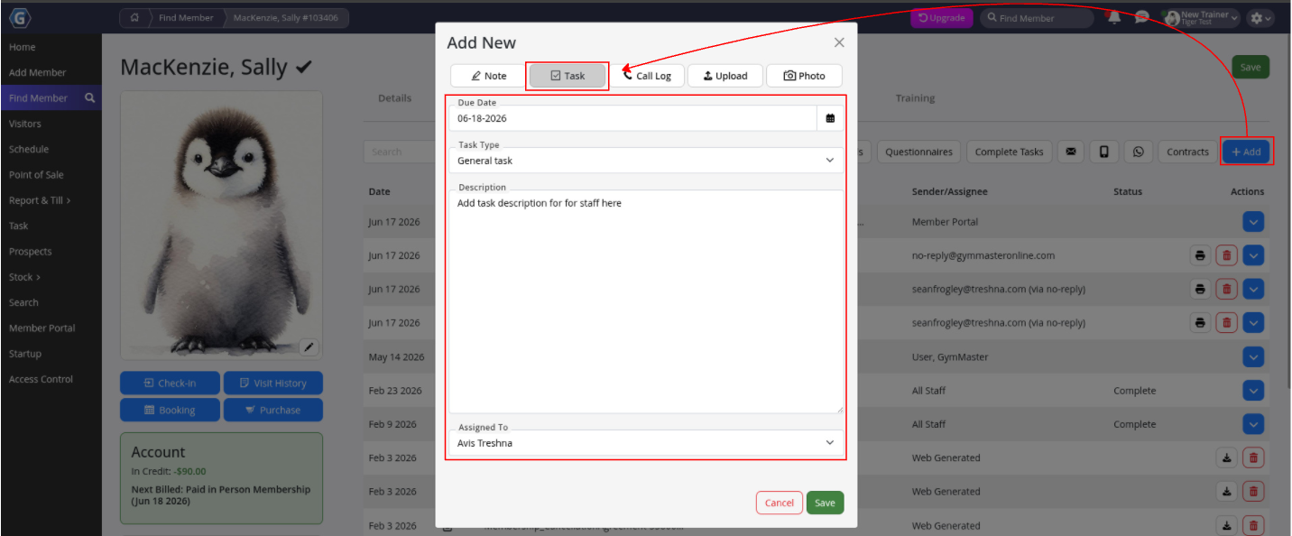Open Visitors in sidebar
The height and width of the screenshot is (536, 1292).
[25, 124]
